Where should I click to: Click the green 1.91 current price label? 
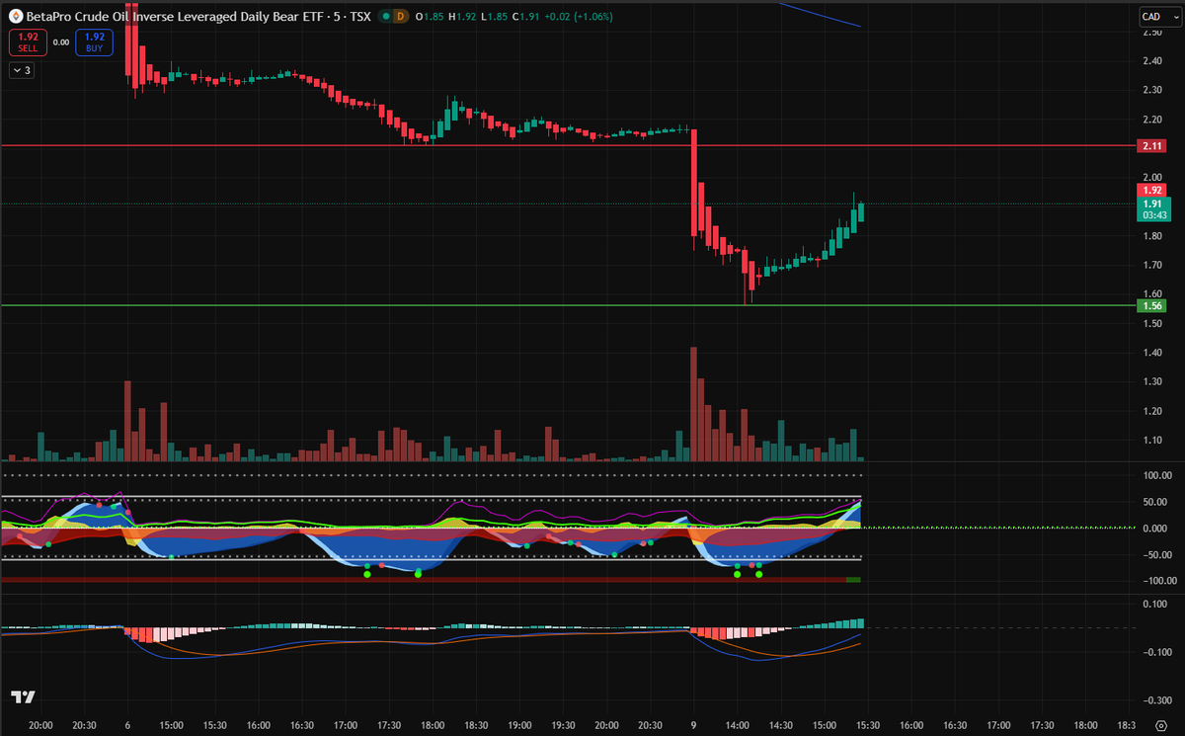[x=1151, y=204]
